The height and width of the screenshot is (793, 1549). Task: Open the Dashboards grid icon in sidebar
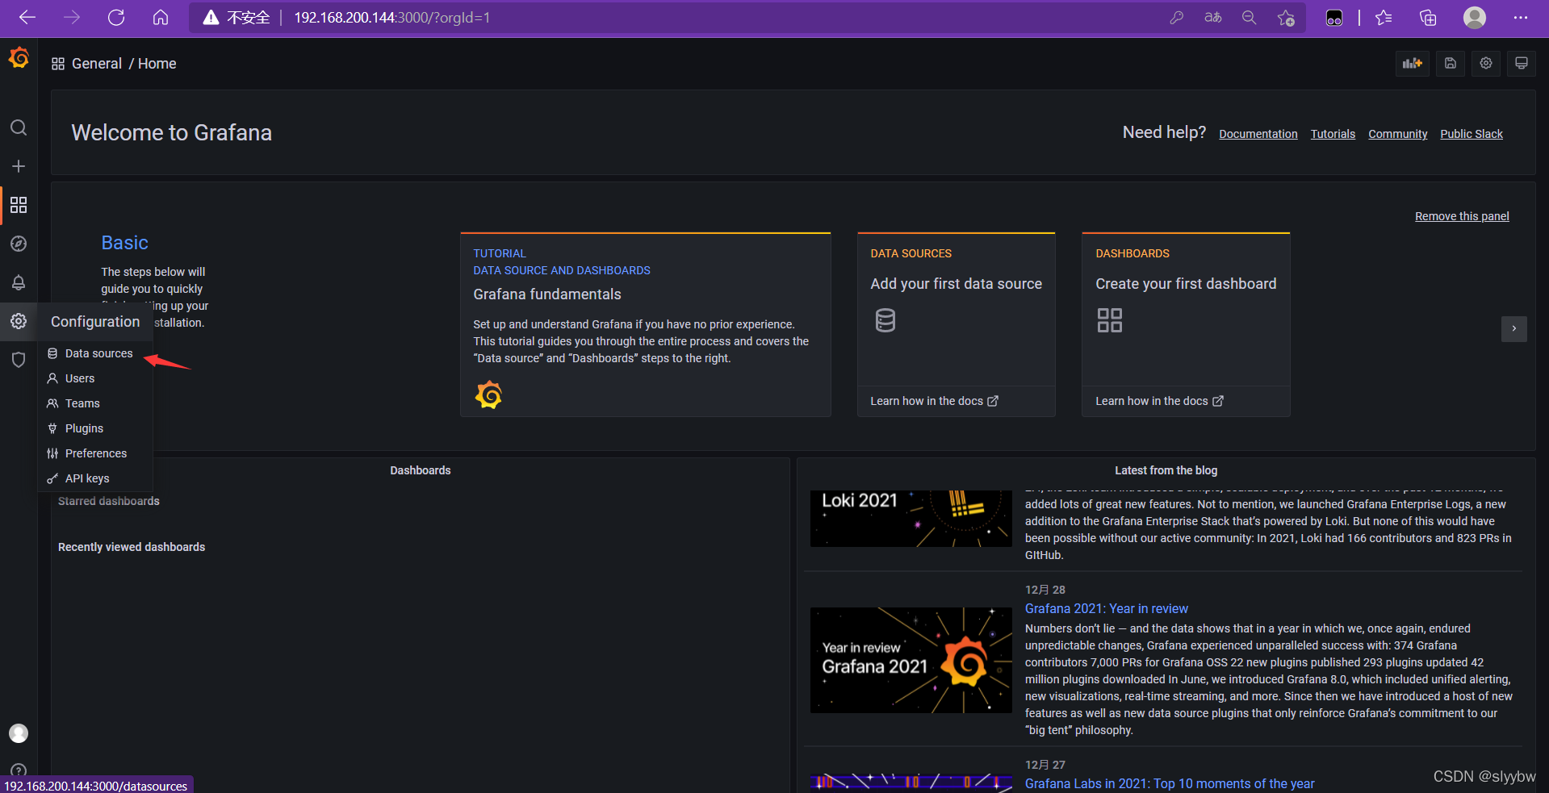tap(19, 205)
